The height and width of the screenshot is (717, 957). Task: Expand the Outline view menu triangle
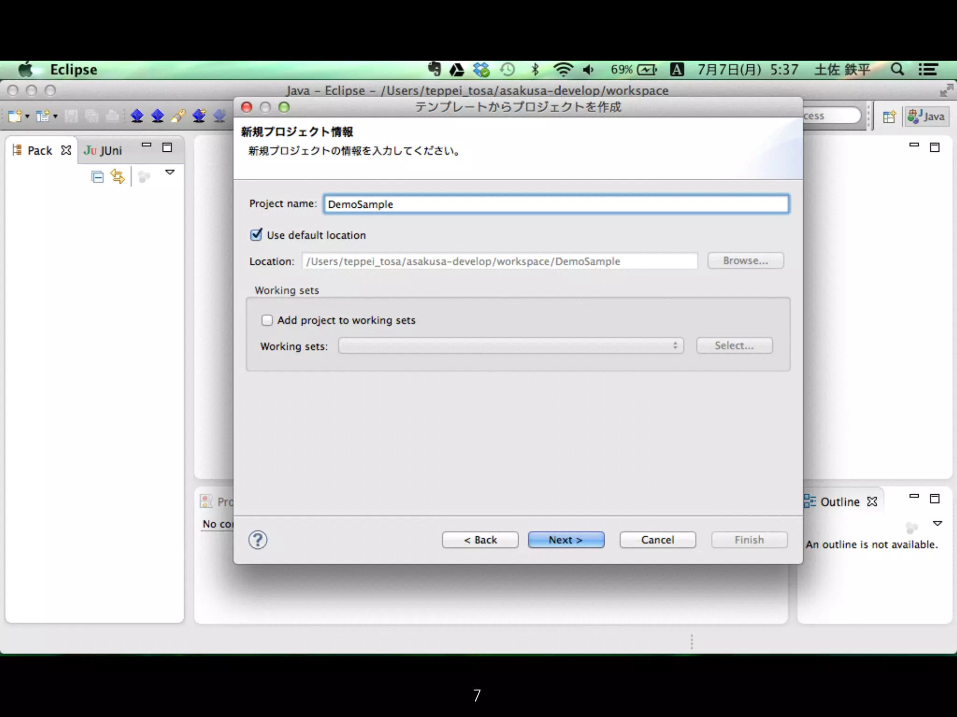click(x=937, y=523)
